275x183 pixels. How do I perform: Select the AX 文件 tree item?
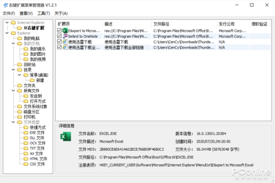pos(36,154)
